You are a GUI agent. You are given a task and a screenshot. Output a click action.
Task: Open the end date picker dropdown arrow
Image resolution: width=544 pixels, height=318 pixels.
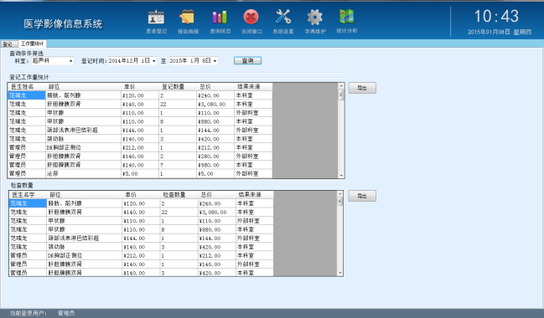coord(215,61)
